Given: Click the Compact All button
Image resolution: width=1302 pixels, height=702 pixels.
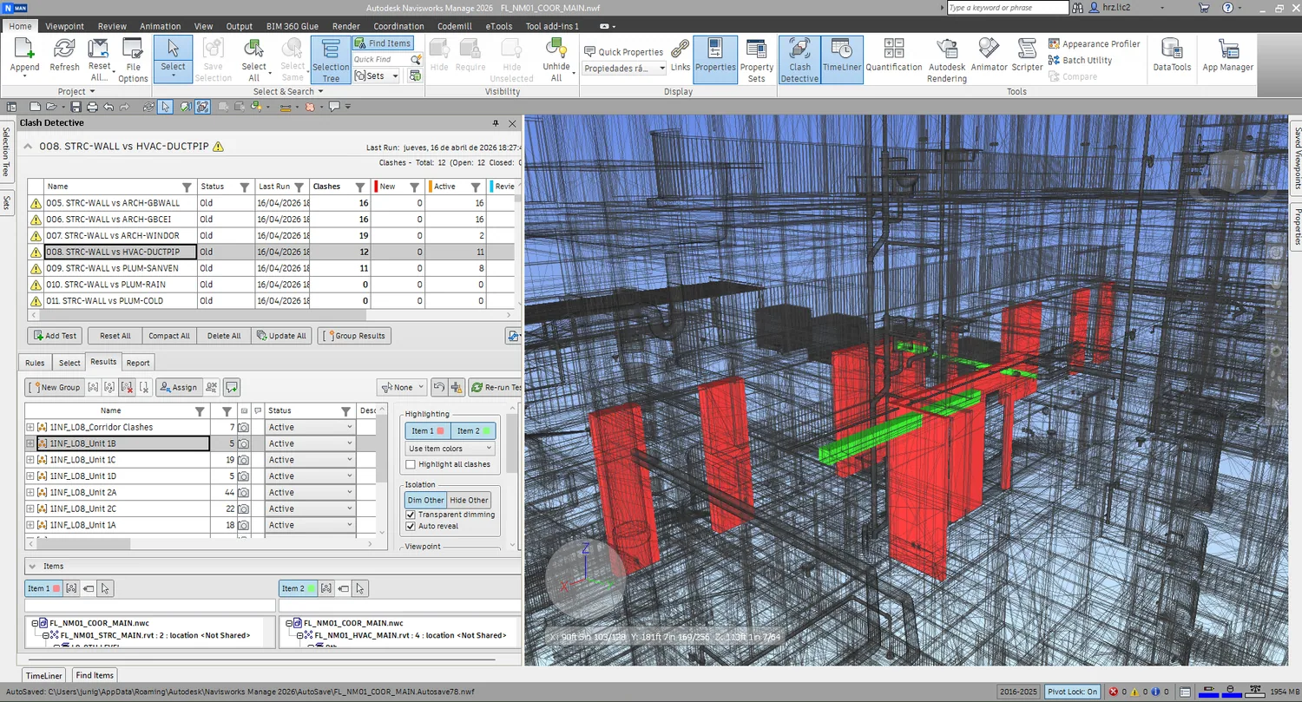Looking at the screenshot, I should point(168,336).
